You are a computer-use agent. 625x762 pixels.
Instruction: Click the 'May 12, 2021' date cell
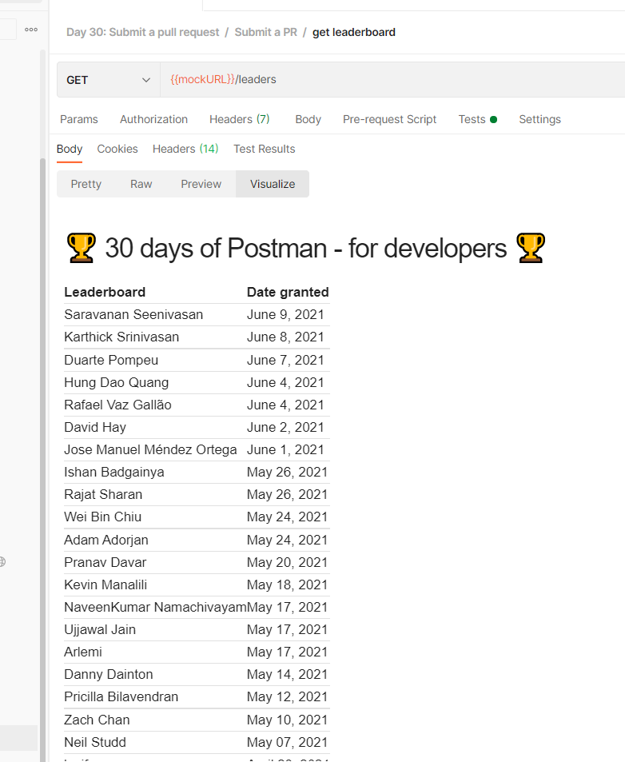point(288,697)
